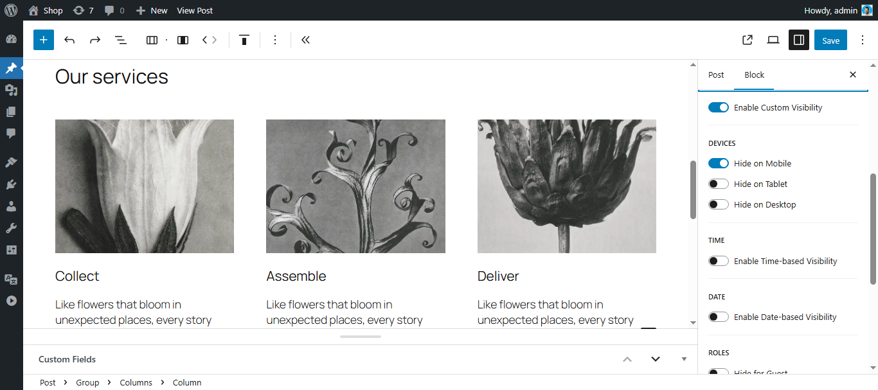The width and height of the screenshot is (878, 390).
Task: Open Users icon in admin sidebar
Action: point(11,206)
